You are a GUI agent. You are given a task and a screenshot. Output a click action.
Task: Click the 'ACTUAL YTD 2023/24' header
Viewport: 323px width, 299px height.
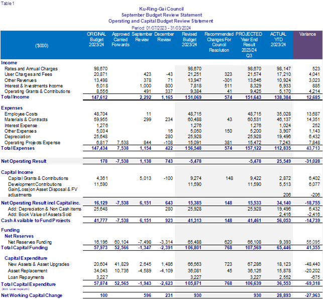tap(278, 39)
